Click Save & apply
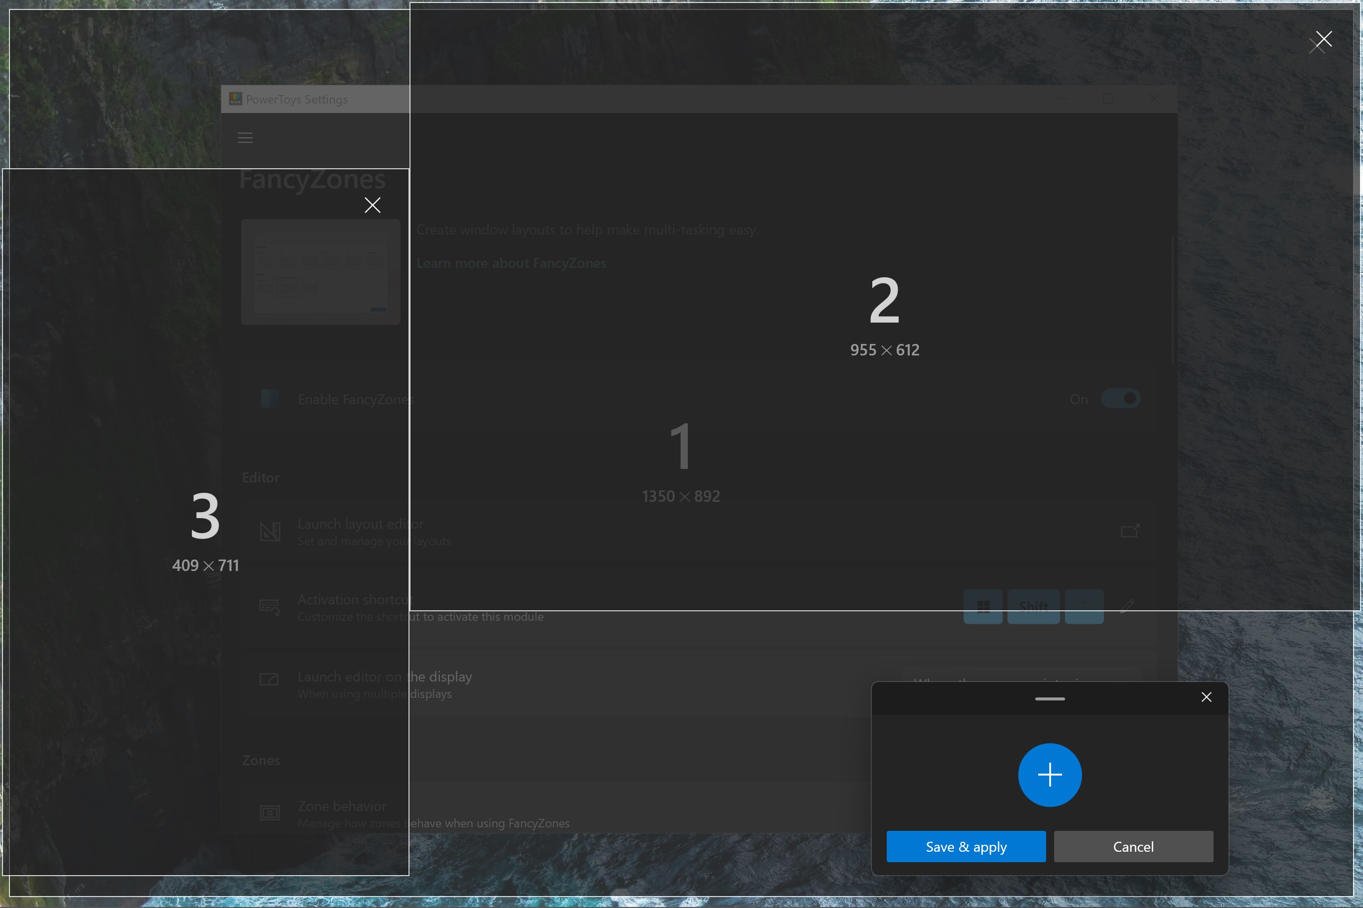 pyautogui.click(x=966, y=846)
